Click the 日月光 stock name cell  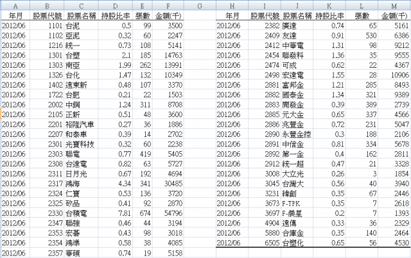[82, 173]
